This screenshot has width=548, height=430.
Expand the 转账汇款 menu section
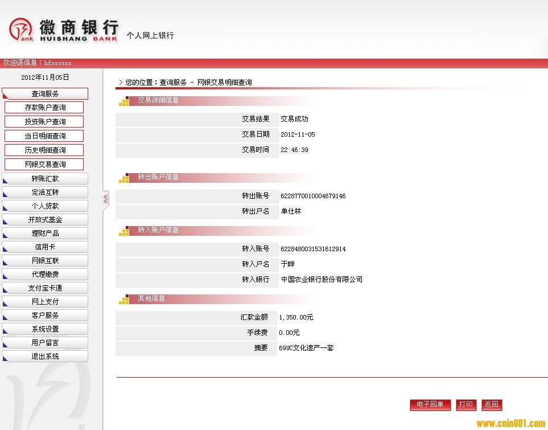[x=45, y=179]
